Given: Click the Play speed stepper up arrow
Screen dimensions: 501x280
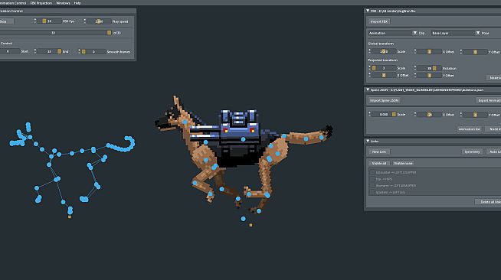Looking at the screenshot, I should 85,20.
